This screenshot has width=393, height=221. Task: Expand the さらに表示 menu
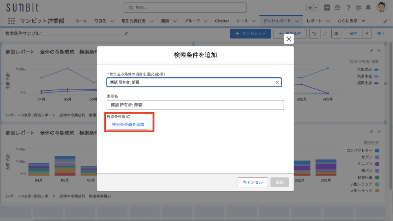click(x=363, y=21)
